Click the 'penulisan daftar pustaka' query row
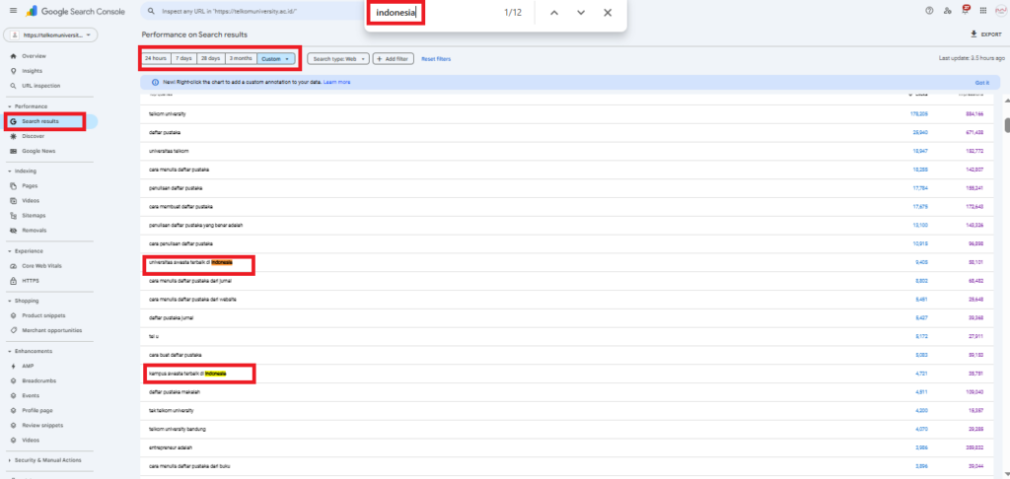The height and width of the screenshot is (479, 1010). pyautogui.click(x=568, y=188)
